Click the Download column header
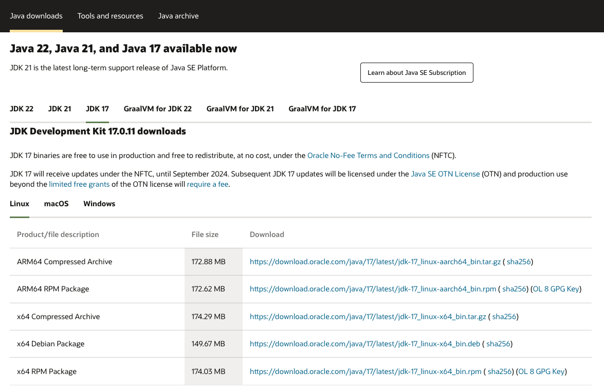This screenshot has width=604, height=392. [267, 234]
